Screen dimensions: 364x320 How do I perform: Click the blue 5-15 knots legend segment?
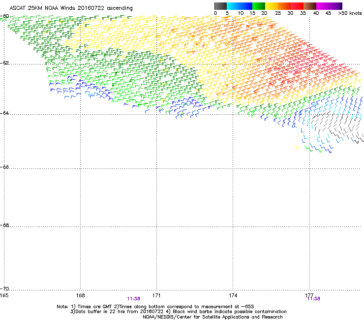click(240, 6)
